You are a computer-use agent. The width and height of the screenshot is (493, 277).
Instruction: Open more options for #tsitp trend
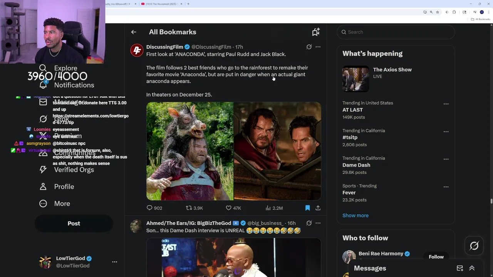pyautogui.click(x=446, y=132)
